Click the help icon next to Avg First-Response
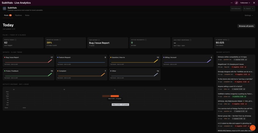258x133 pixels. pos(190,40)
